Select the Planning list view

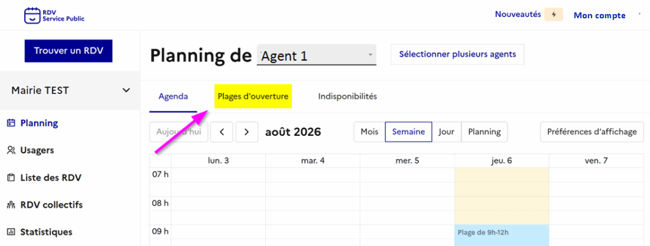tap(484, 132)
